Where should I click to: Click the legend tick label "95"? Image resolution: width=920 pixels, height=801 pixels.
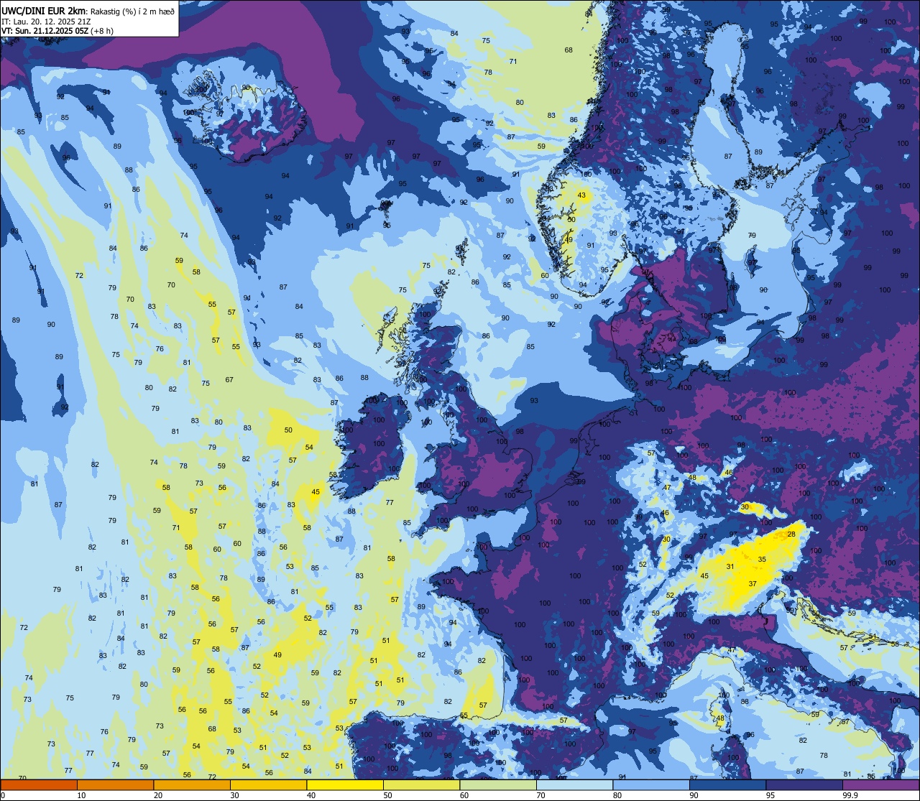(770, 795)
